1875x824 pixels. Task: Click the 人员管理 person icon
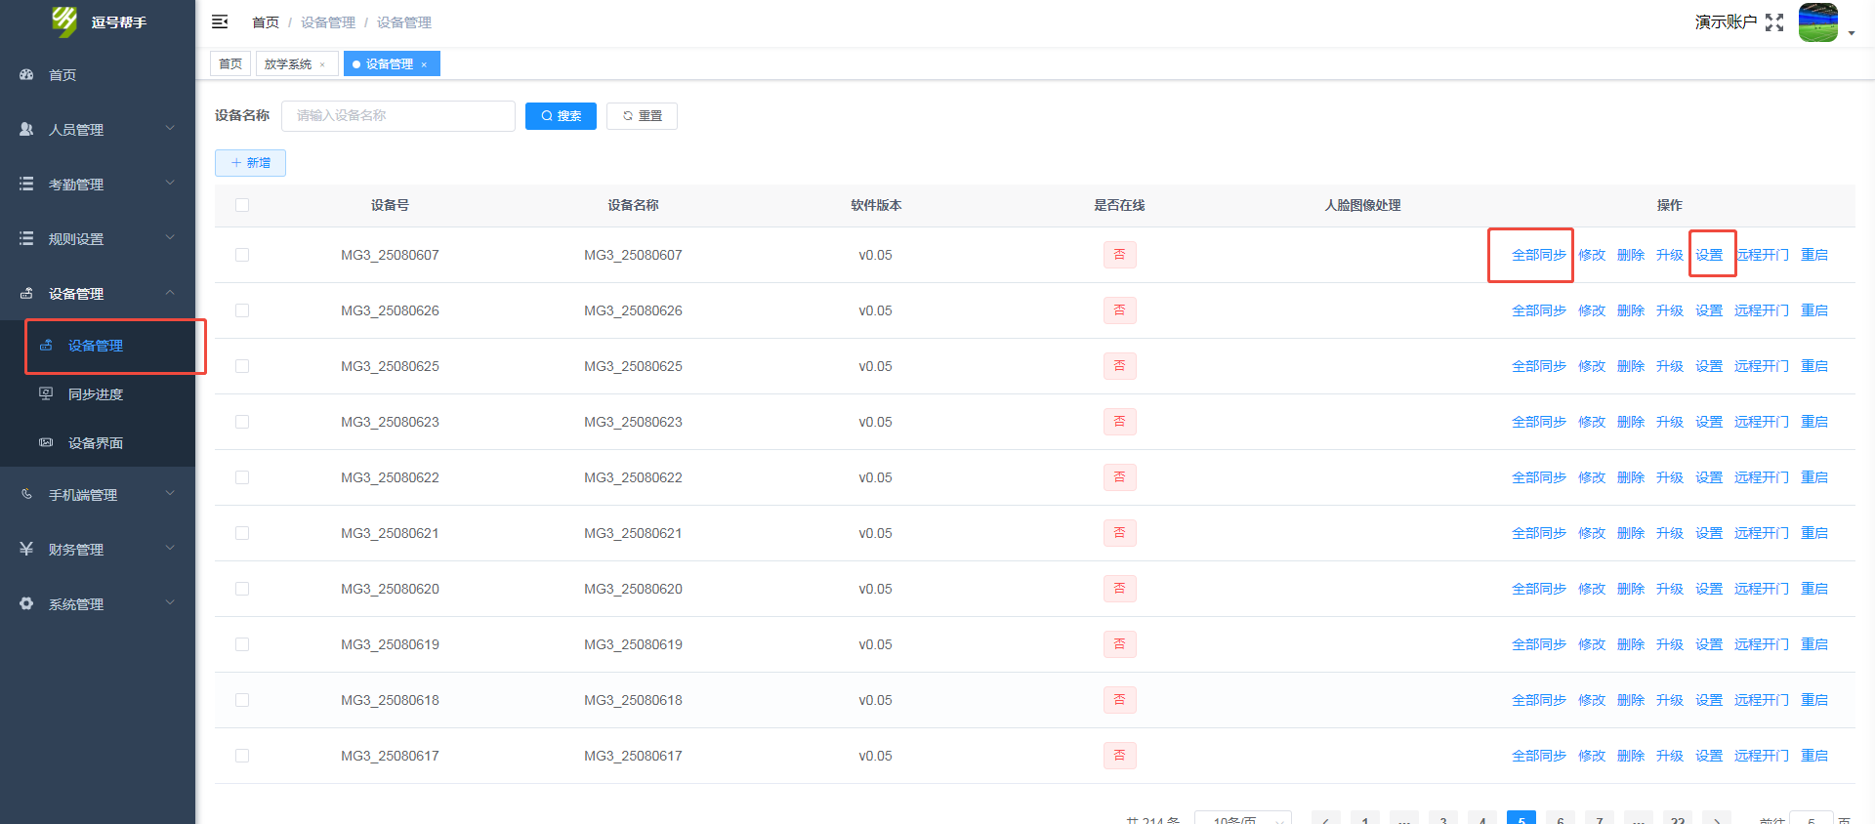coord(26,129)
